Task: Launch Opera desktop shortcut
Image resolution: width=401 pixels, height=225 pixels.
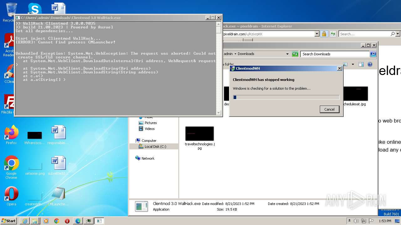Action: pos(11,196)
